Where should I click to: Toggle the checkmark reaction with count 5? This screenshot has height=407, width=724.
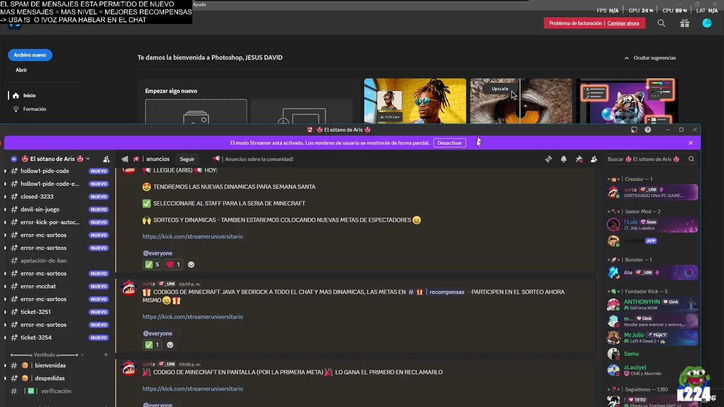click(x=152, y=265)
